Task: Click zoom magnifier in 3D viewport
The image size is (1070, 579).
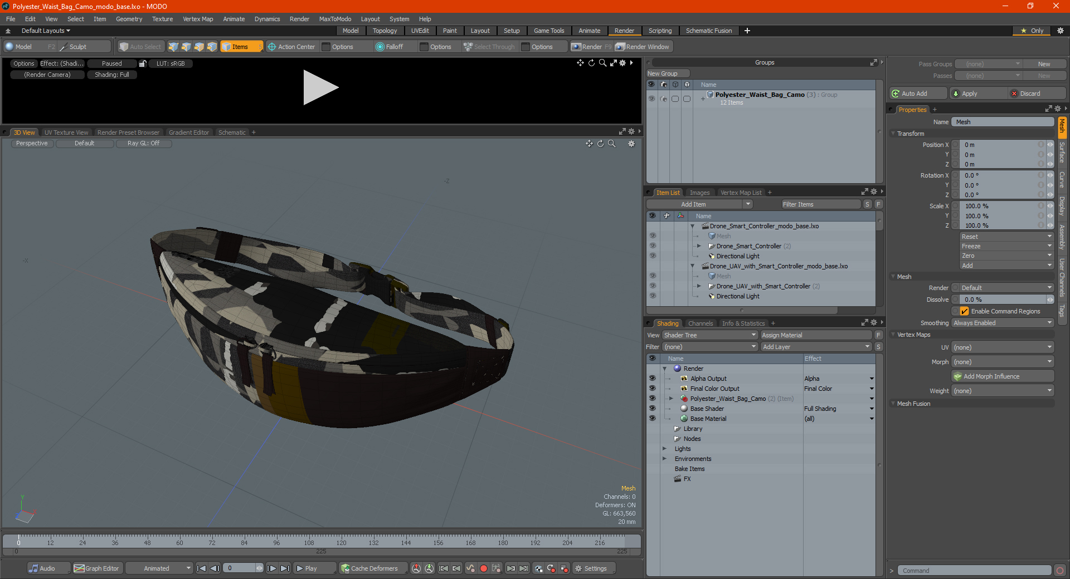Action: 611,144
